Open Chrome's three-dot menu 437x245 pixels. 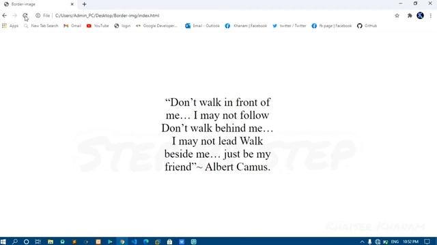[x=431, y=16]
